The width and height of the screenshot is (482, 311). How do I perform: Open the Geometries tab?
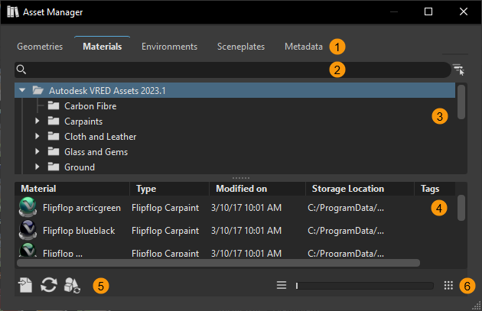[x=40, y=47]
